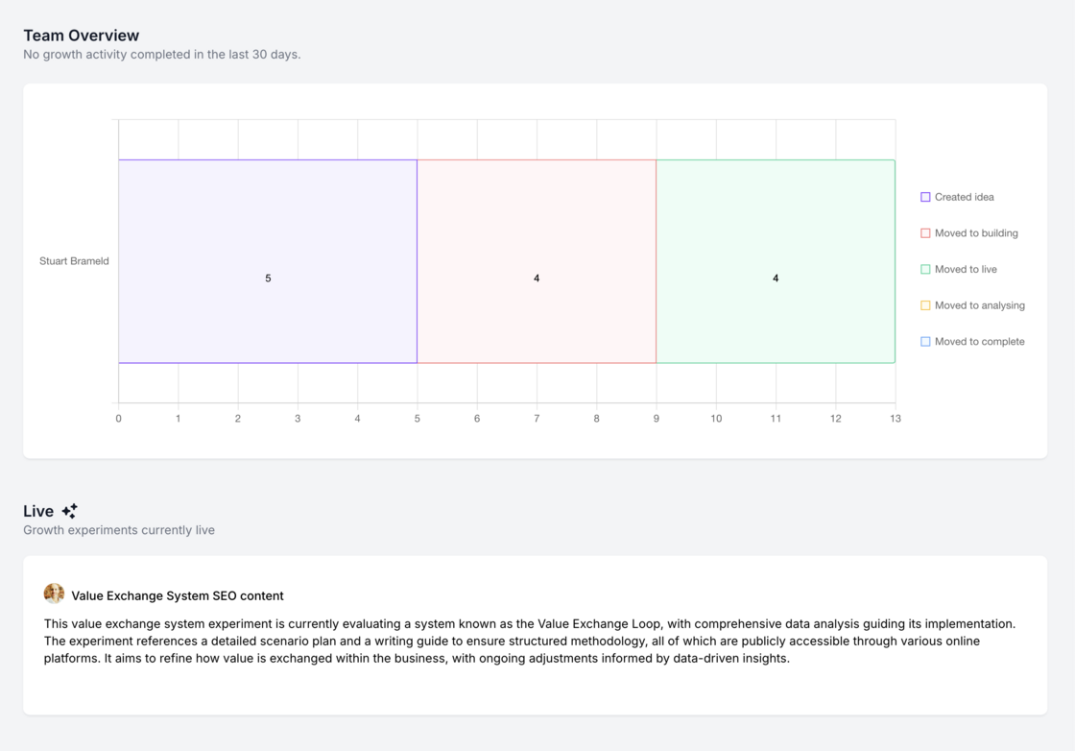Open the avatar of Value Exchange System experiment

tap(54, 594)
